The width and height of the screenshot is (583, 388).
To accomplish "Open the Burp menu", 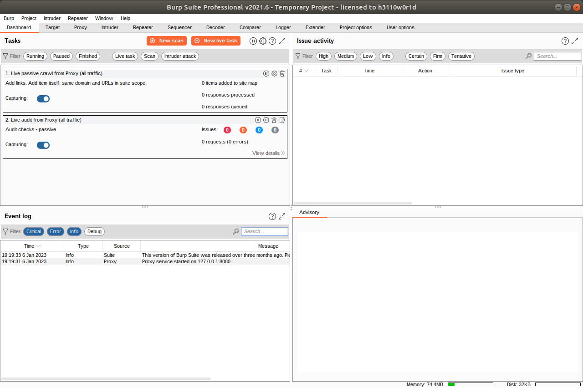I will pos(9,19).
